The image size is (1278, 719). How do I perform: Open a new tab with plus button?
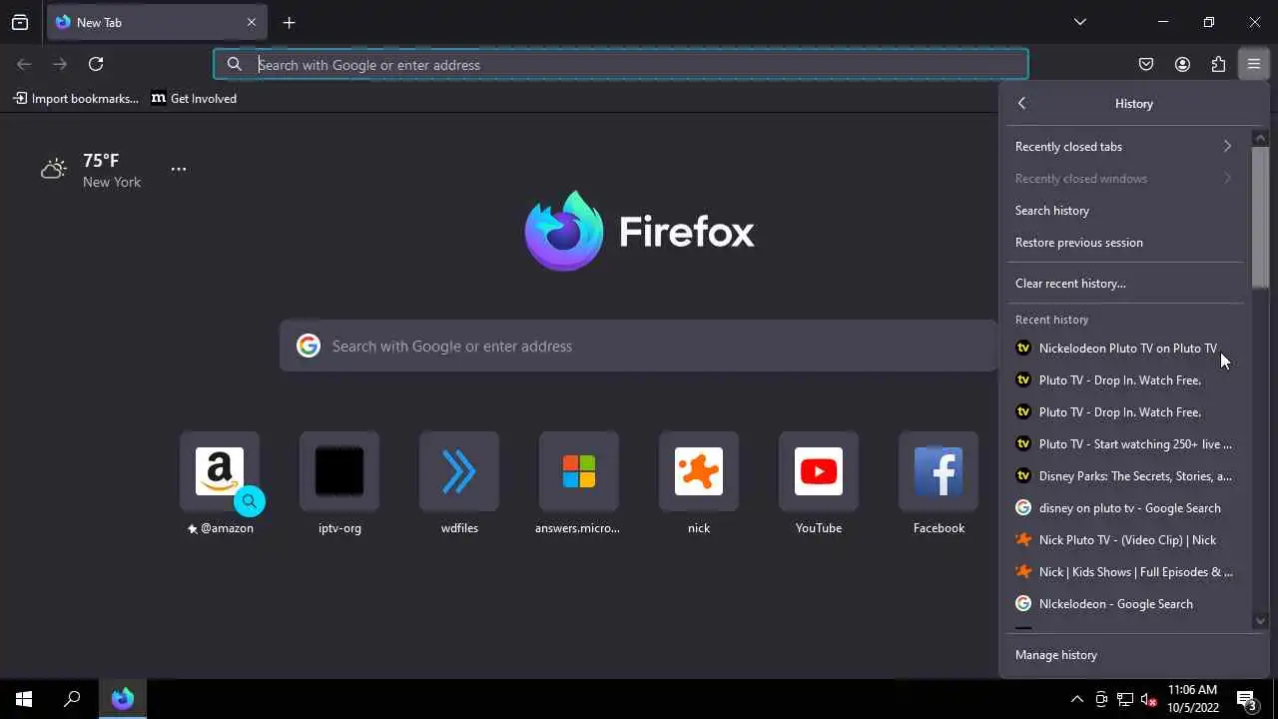(289, 22)
